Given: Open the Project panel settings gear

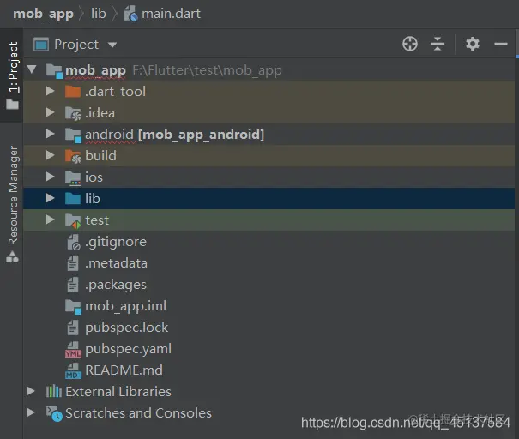Looking at the screenshot, I should (473, 44).
